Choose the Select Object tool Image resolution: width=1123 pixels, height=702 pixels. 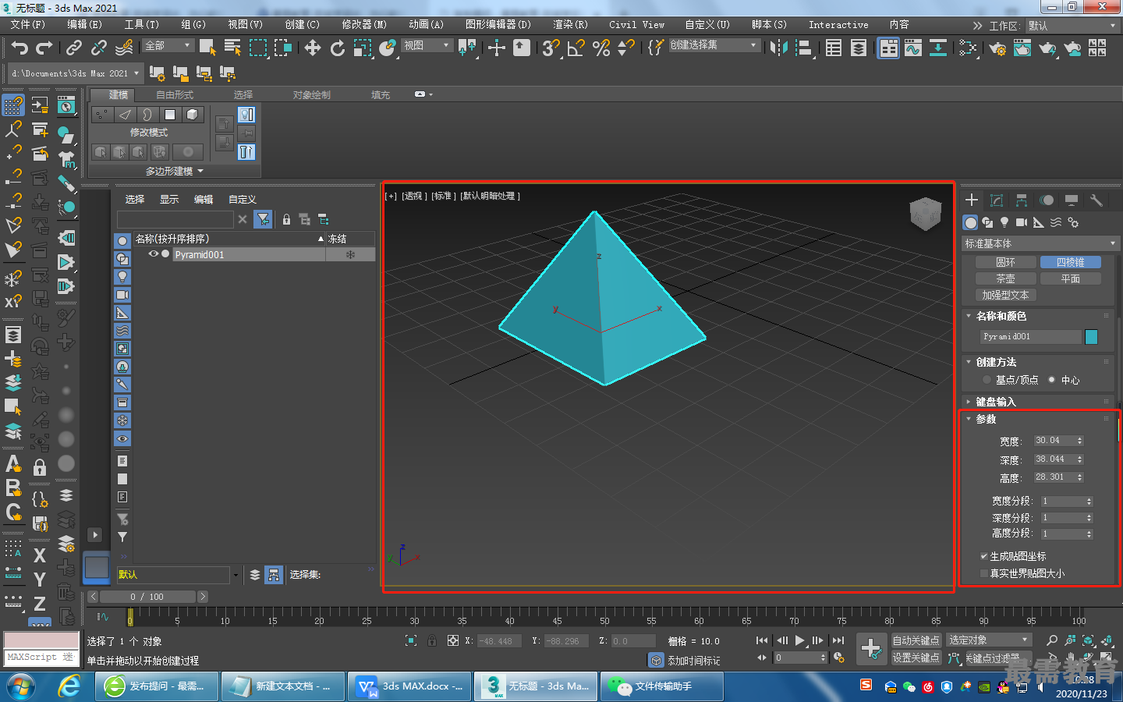tap(207, 48)
